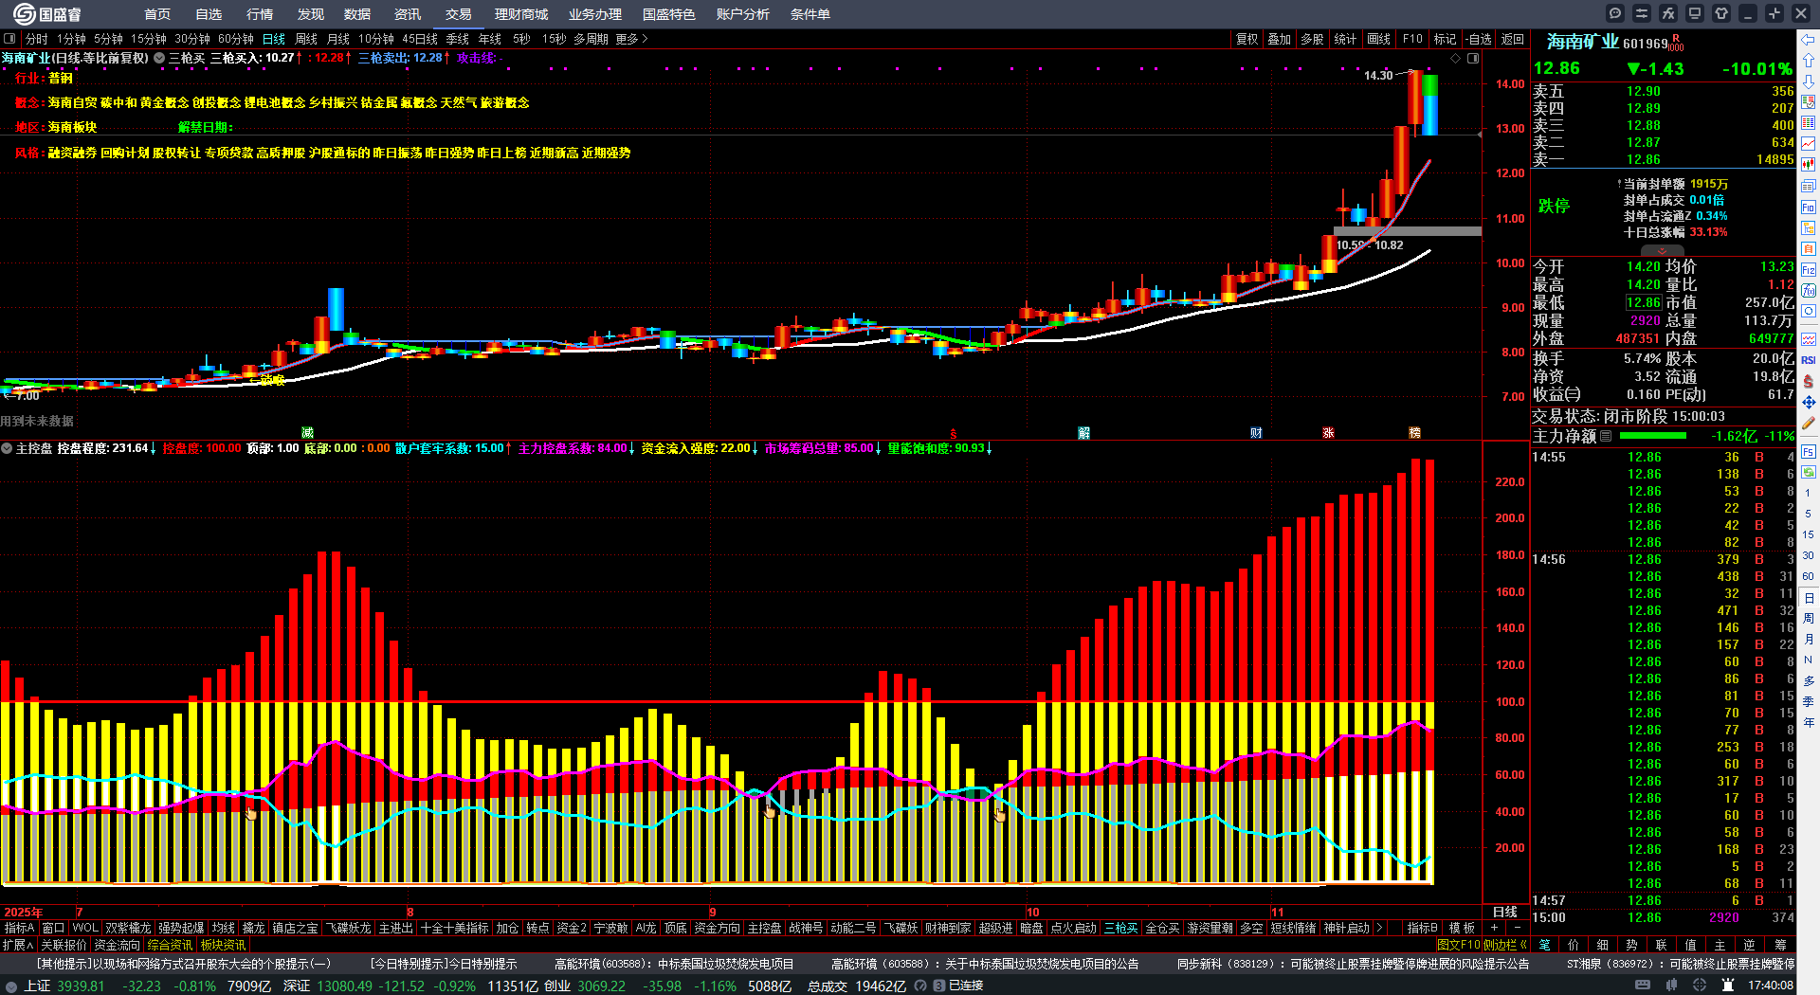Open the 模板 template dropdown
The image size is (1820, 995).
click(x=1463, y=928)
